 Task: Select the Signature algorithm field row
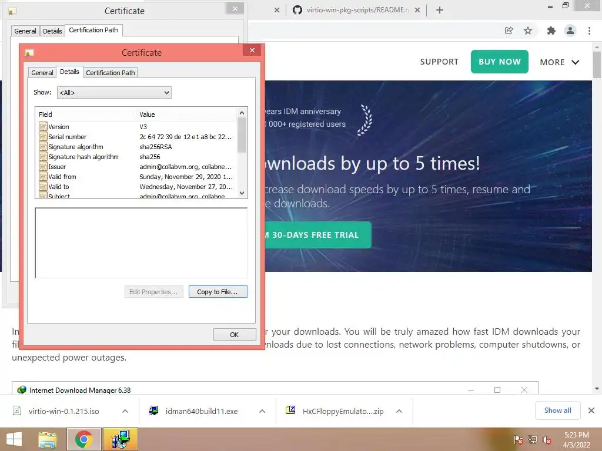coord(136,146)
